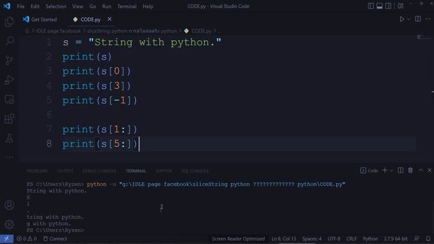434x244 pixels.
Task: Open the Go menu
Action: click(x=93, y=6)
